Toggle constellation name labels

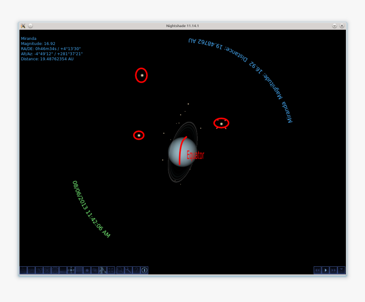[31, 270]
